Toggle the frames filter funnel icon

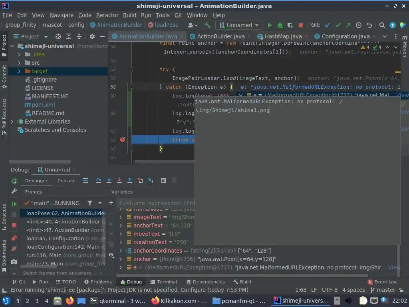point(90,203)
